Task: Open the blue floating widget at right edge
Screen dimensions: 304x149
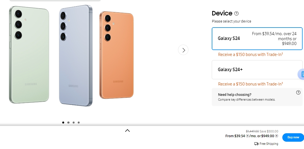Action: (301, 74)
